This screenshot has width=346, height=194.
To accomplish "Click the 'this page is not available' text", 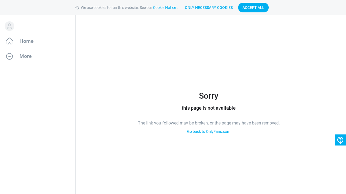I will point(209,108).
